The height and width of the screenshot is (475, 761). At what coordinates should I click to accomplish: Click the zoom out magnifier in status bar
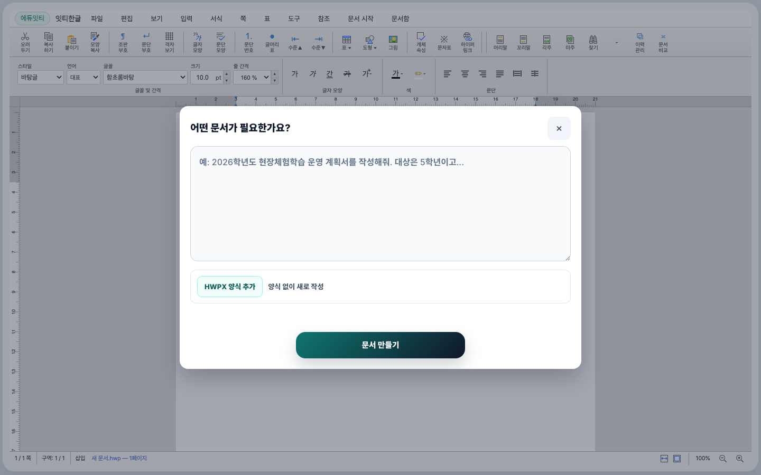723,459
